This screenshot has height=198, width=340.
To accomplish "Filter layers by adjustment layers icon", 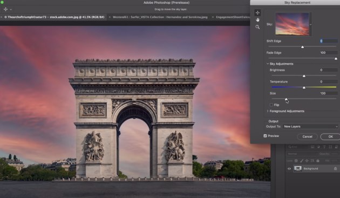I will click(318, 147).
